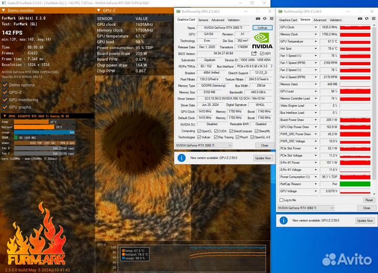Click Close button in Sensors window
The image size is (378, 273).
[366, 208]
